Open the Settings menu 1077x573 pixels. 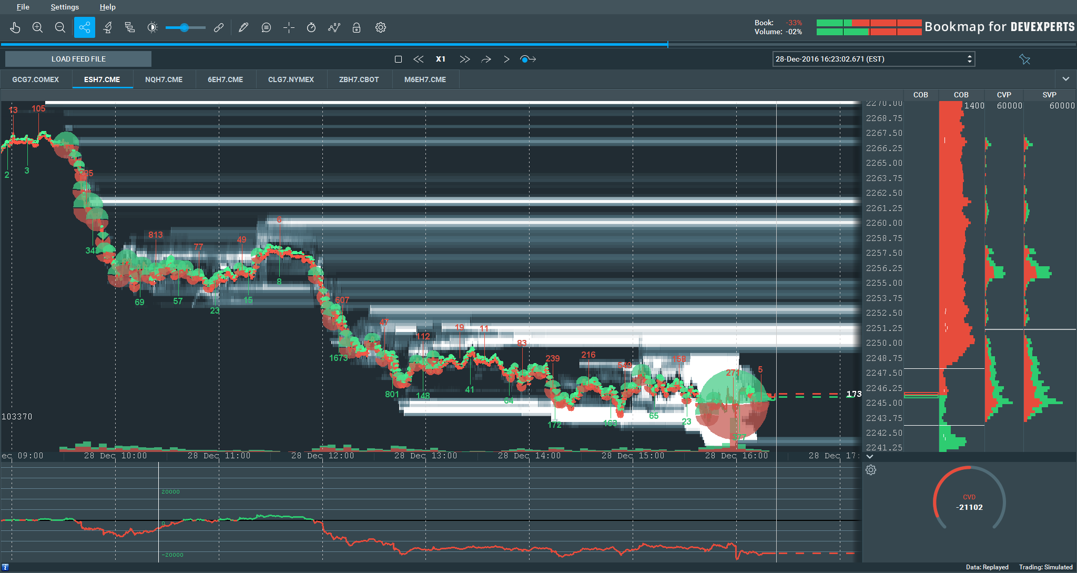(x=65, y=7)
